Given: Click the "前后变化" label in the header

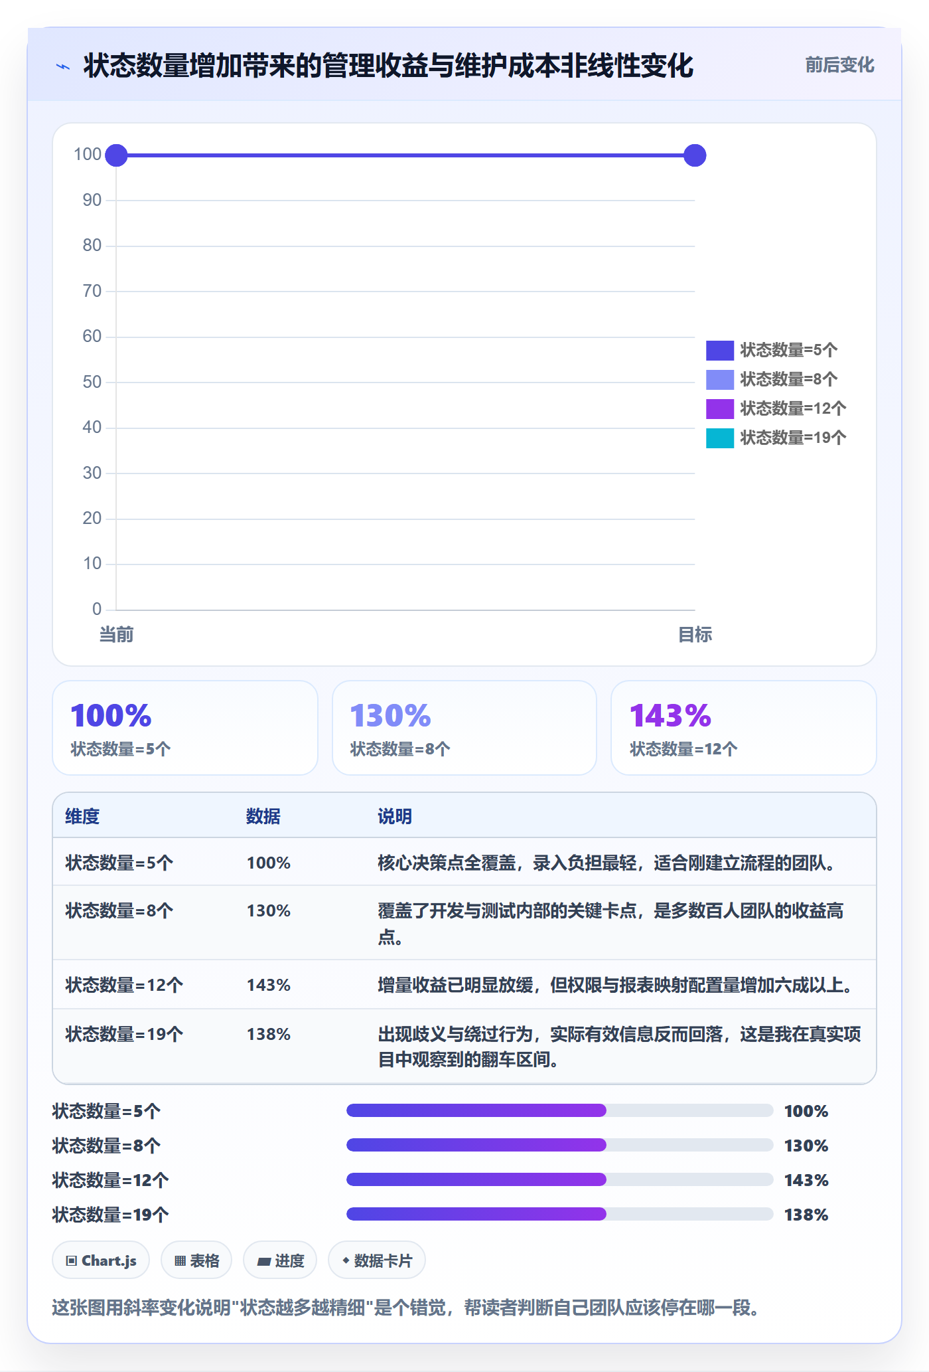Looking at the screenshot, I should [x=839, y=65].
